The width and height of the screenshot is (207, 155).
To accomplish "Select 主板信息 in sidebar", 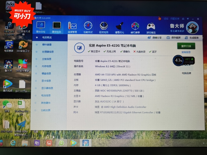I will point(46,59).
